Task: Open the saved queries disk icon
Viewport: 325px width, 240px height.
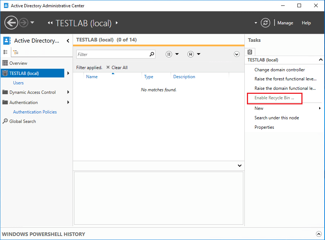Action: tap(191, 54)
